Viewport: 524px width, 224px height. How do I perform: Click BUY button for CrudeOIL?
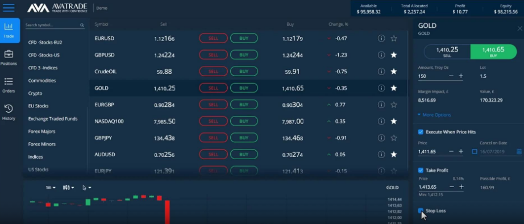pyautogui.click(x=244, y=72)
